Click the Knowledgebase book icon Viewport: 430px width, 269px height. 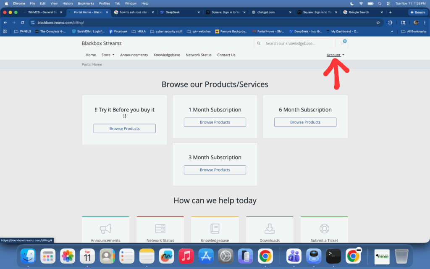tap(215, 229)
